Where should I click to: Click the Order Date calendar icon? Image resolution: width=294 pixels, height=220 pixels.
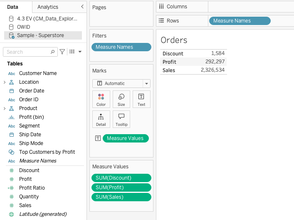tap(12, 91)
